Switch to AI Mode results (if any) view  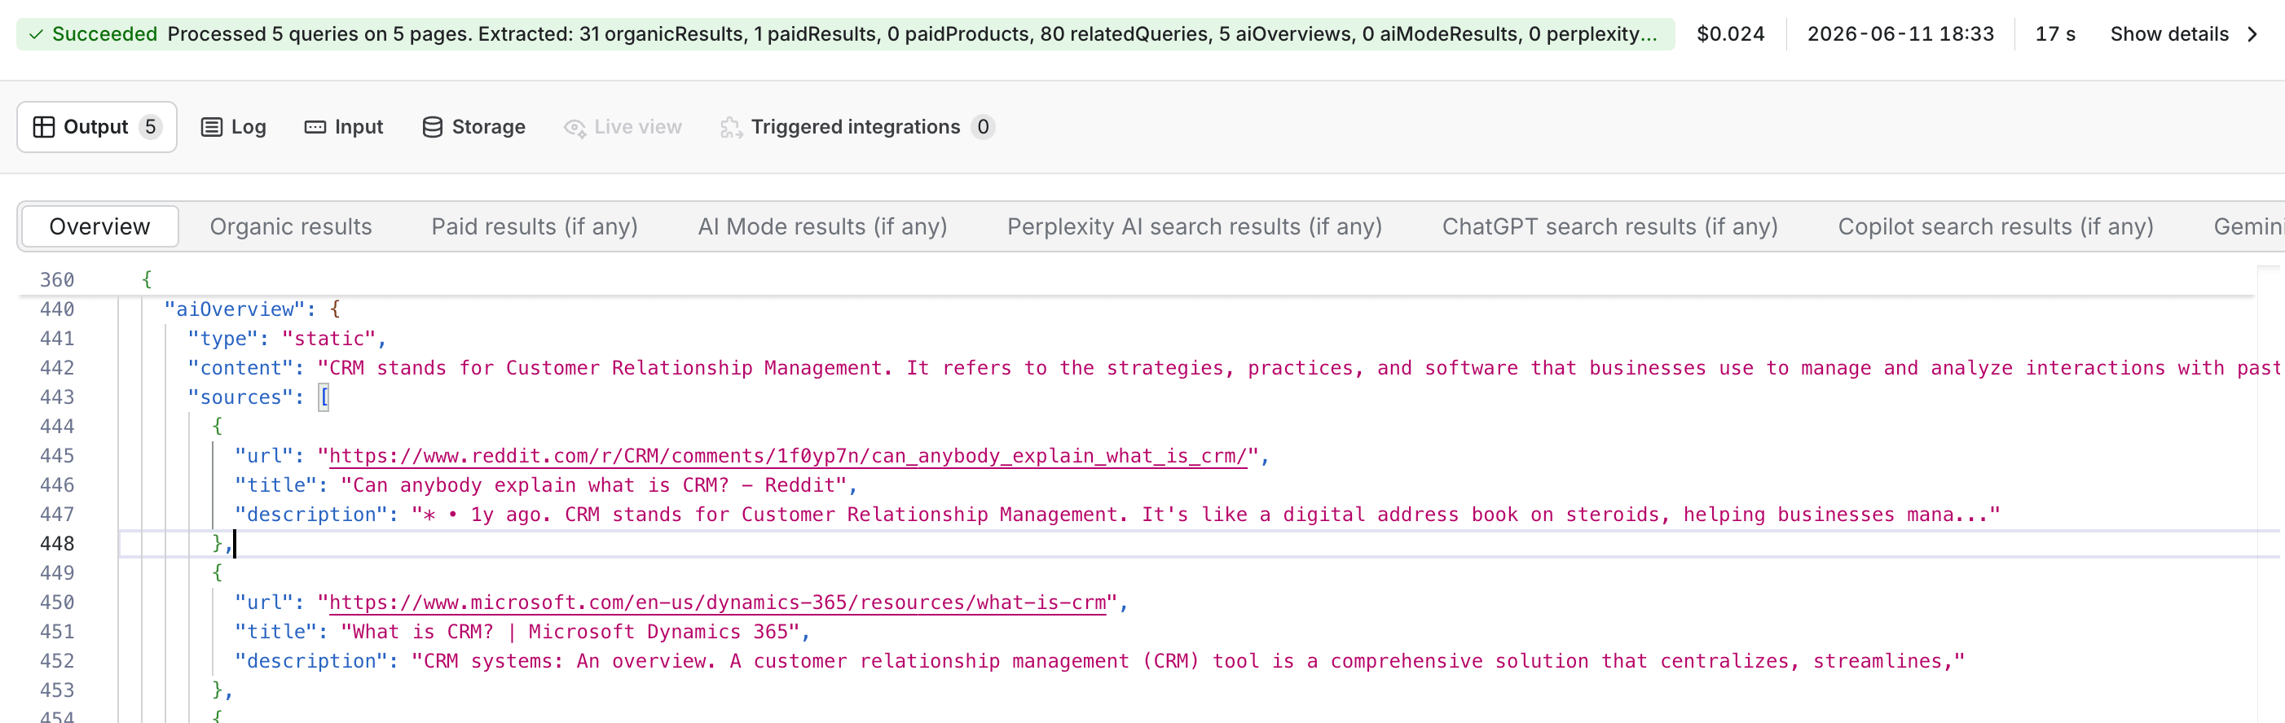822,226
